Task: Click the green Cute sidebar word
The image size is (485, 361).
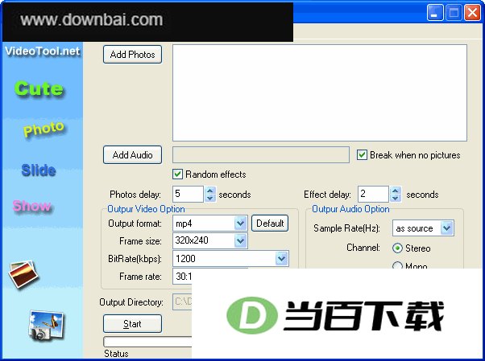Action: point(39,89)
